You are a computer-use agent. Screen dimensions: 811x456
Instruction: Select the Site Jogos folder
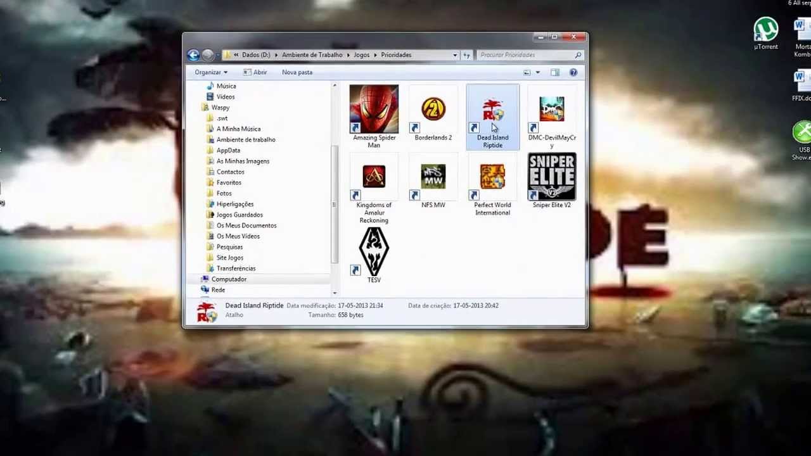[230, 258]
